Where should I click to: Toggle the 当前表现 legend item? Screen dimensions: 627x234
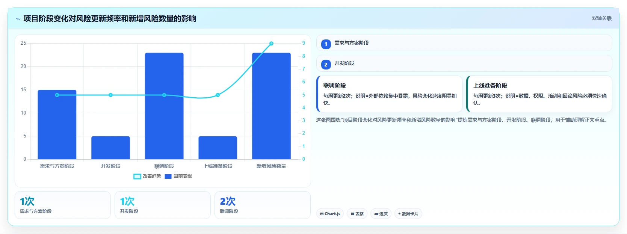(178, 176)
